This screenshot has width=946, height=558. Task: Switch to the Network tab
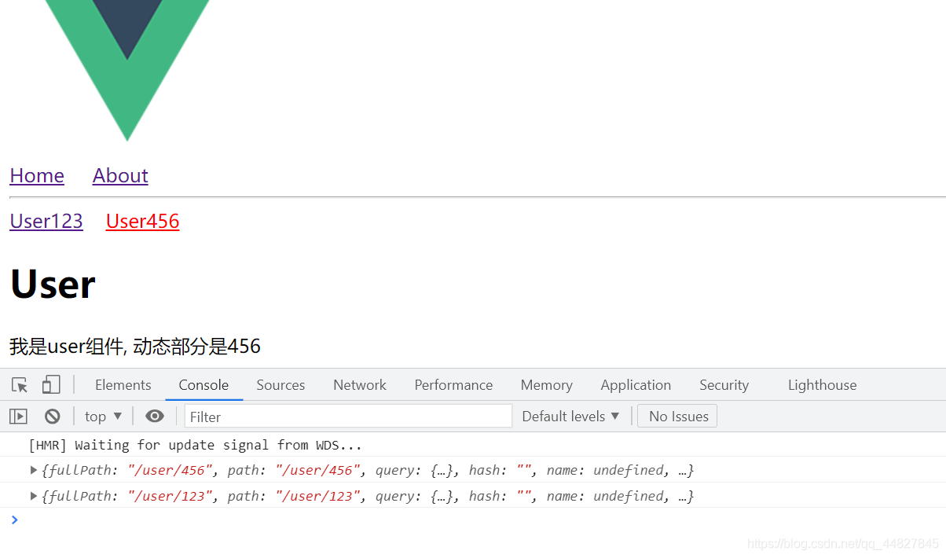click(x=359, y=385)
